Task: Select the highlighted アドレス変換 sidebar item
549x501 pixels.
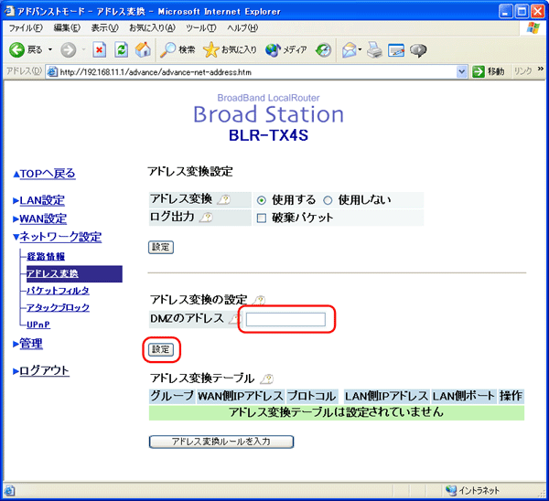Action: 74,273
